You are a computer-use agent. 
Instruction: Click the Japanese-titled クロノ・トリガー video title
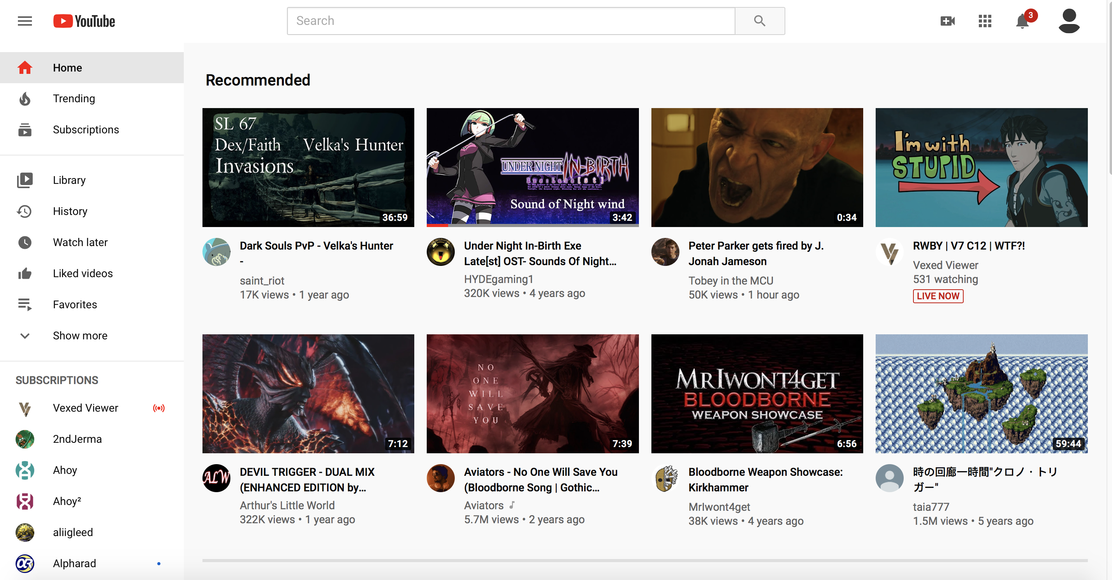[985, 480]
